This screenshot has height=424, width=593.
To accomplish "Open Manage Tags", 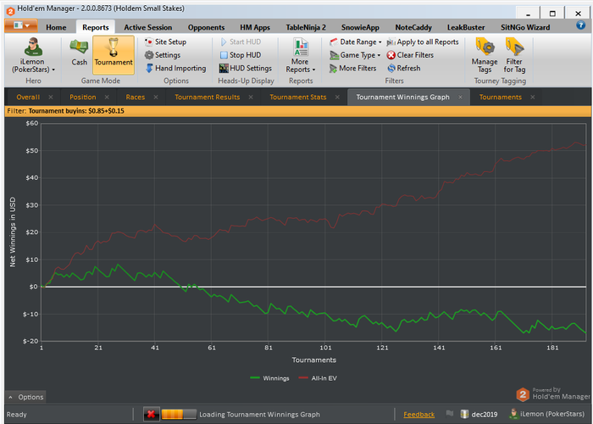I will 485,56.
